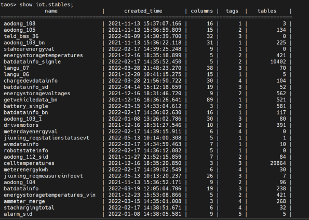Viewport: 309px width, 220px height.
Task: Select the table name 'stachargingtotal'
Action: pyautogui.click(x=29, y=208)
